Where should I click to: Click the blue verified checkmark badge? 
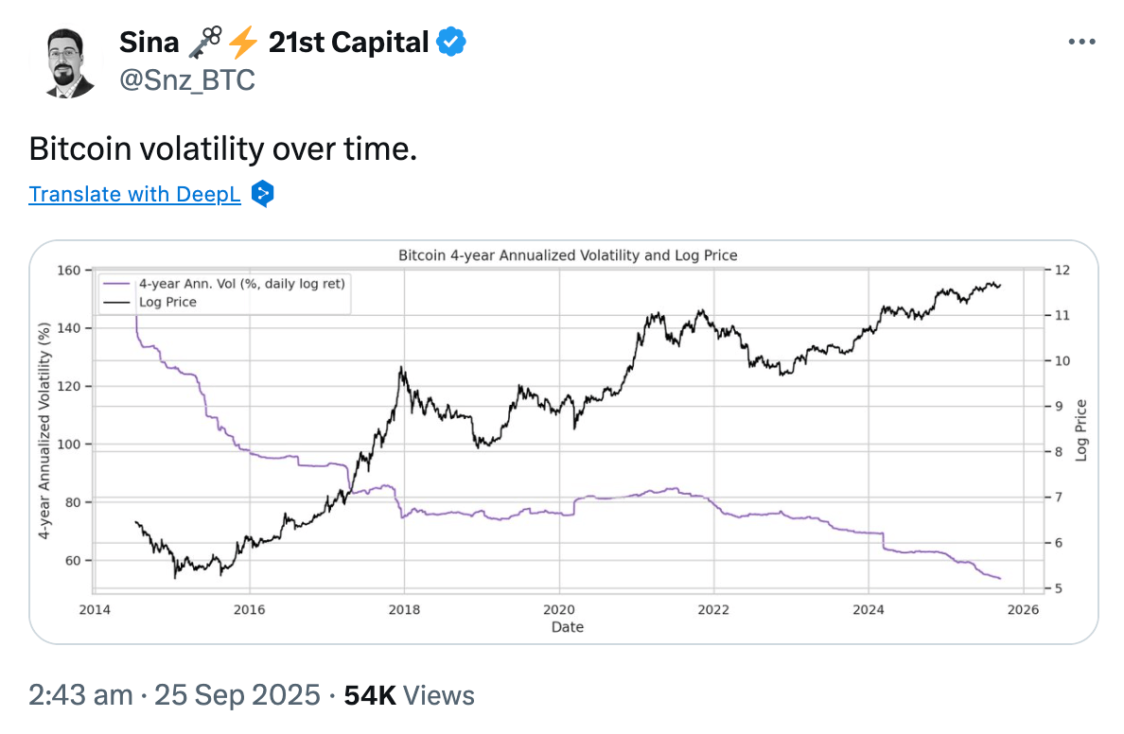coord(450,43)
